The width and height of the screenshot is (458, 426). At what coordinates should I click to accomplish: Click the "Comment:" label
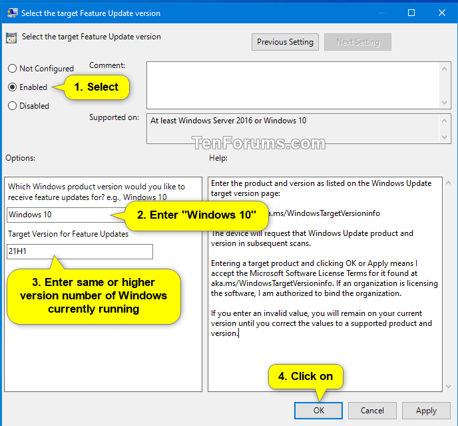pos(107,65)
